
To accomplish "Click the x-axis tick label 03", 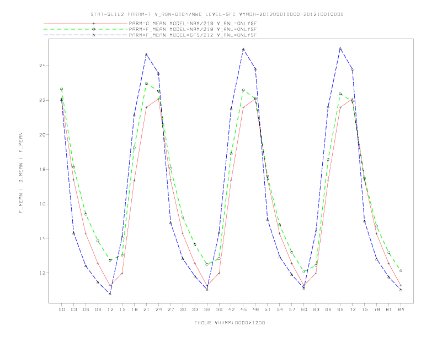I will [x=73, y=309].
